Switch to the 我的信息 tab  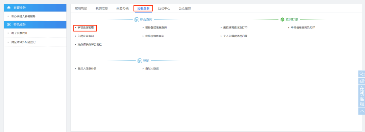pos(102,8)
